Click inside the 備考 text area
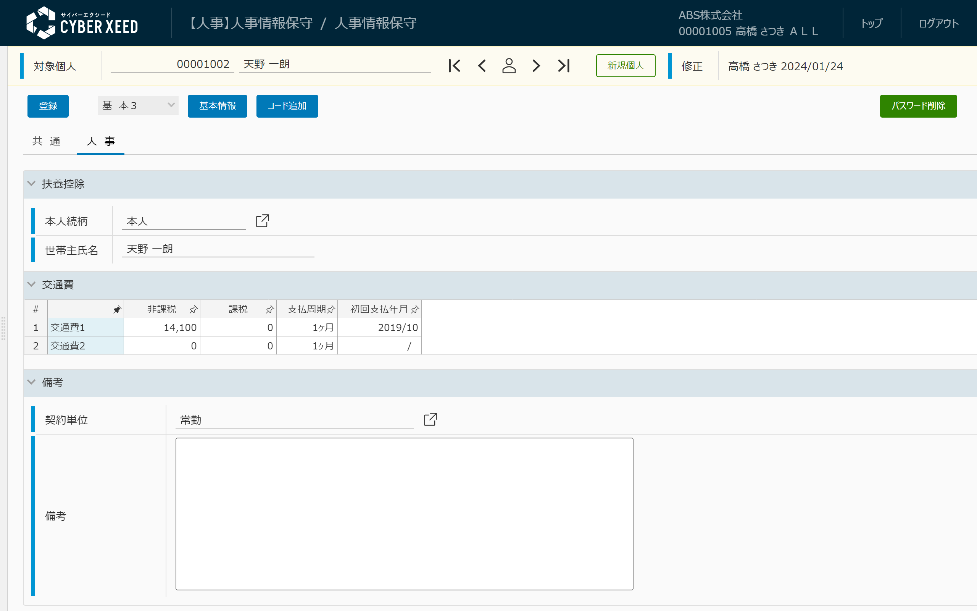The height and width of the screenshot is (611, 977). (404, 514)
